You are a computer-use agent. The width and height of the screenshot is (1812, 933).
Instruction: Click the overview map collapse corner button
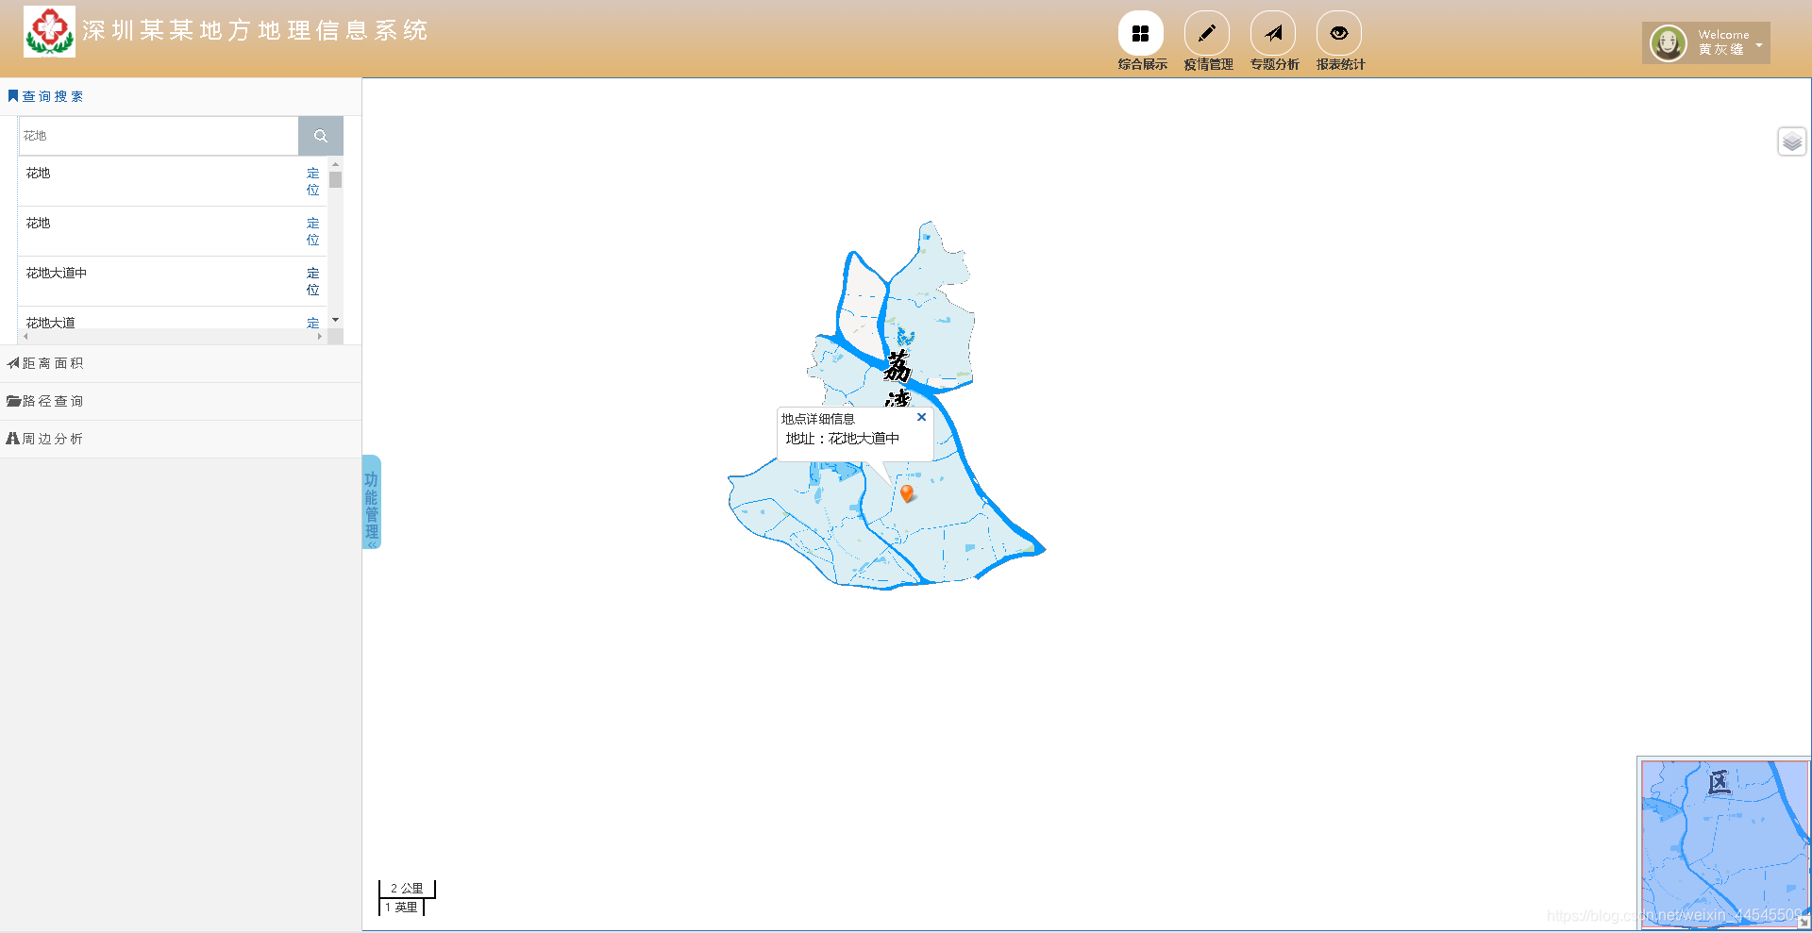(1803, 922)
